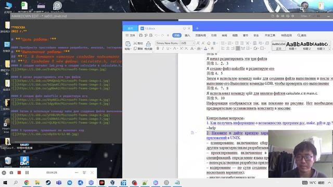Select the justify alignment icon in WPS
333x187 pixels.
coord(238,48)
